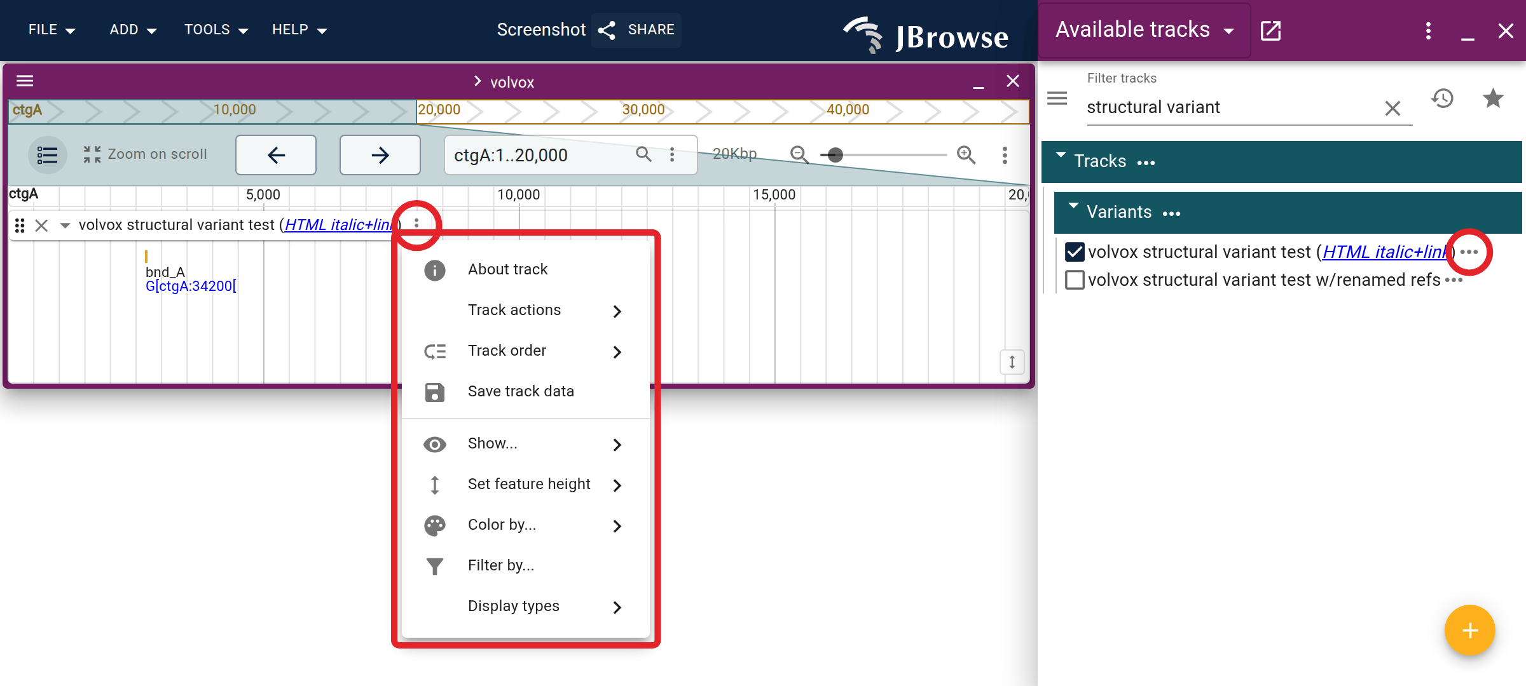Screen dimensions: 1526x686
Task: Click the G[ctgA:34200[ feature label
Action: pyautogui.click(x=191, y=286)
